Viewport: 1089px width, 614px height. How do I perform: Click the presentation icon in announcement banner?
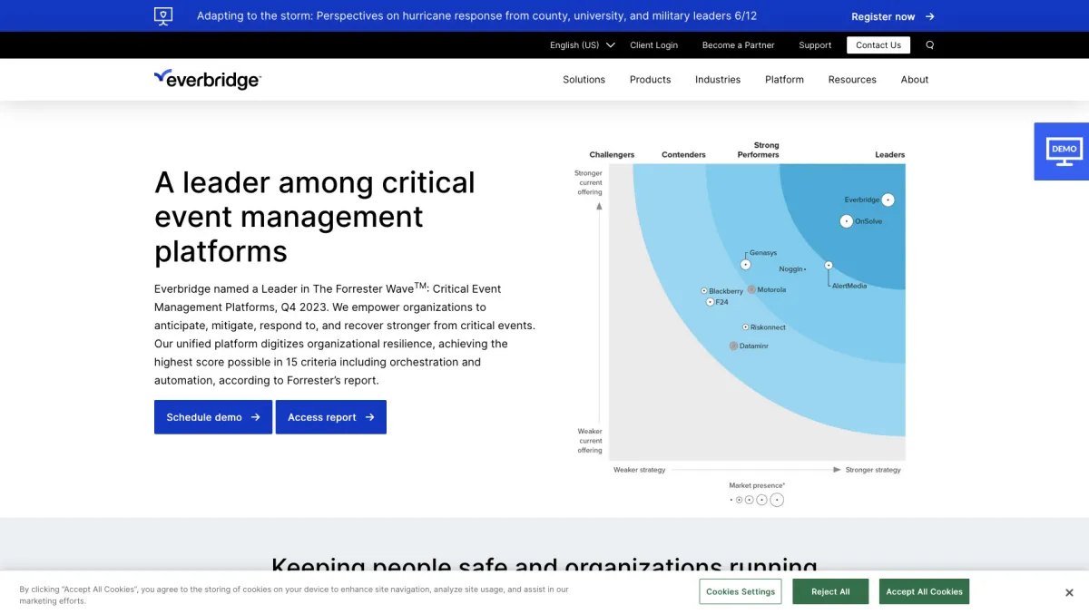pyautogui.click(x=163, y=15)
